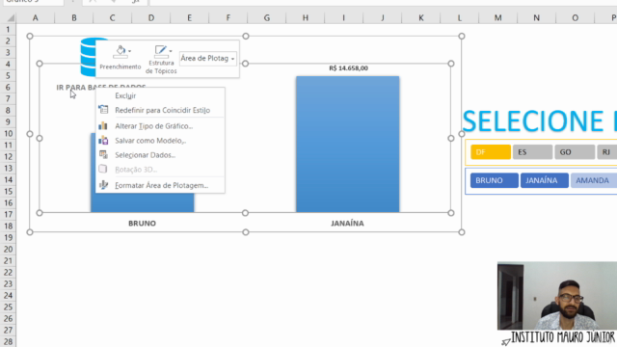
Task: Open the Preenchimento fill dropdown arrow
Action: [x=130, y=51]
